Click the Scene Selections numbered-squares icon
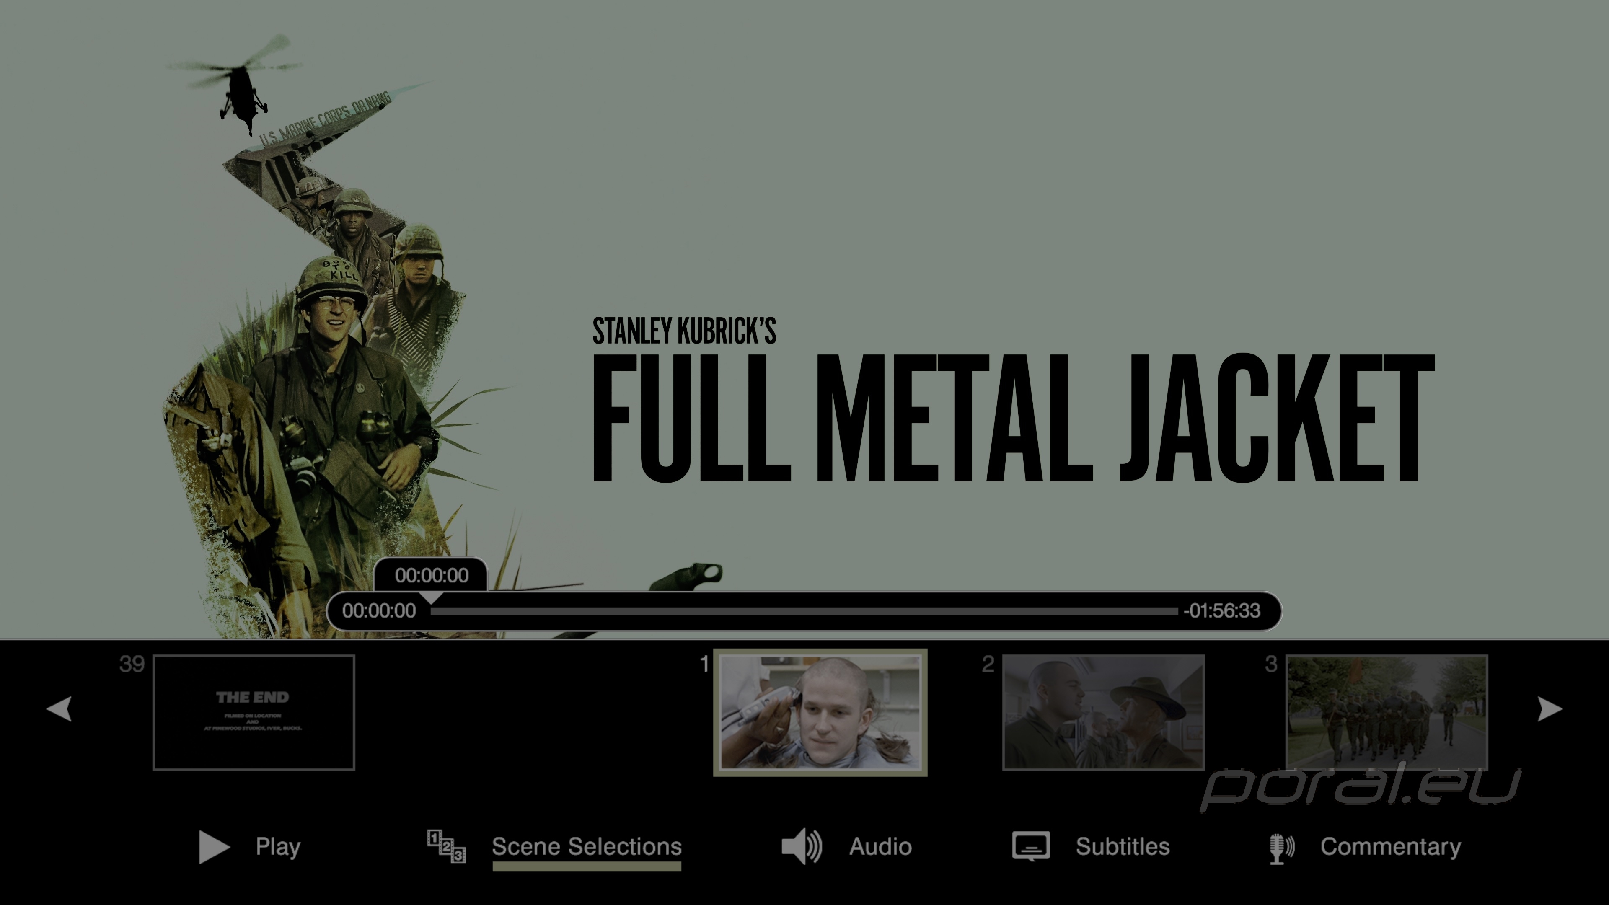This screenshot has width=1609, height=905. point(447,846)
